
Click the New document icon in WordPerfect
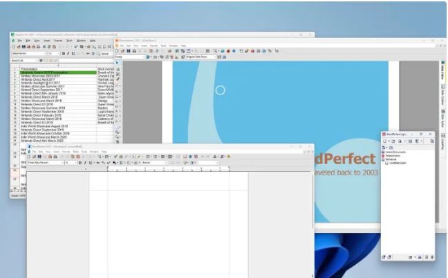[30, 157]
